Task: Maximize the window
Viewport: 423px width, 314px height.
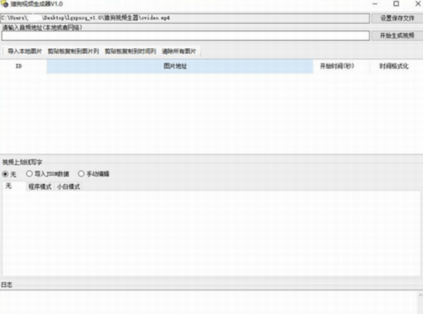Action: tap(396, 4)
